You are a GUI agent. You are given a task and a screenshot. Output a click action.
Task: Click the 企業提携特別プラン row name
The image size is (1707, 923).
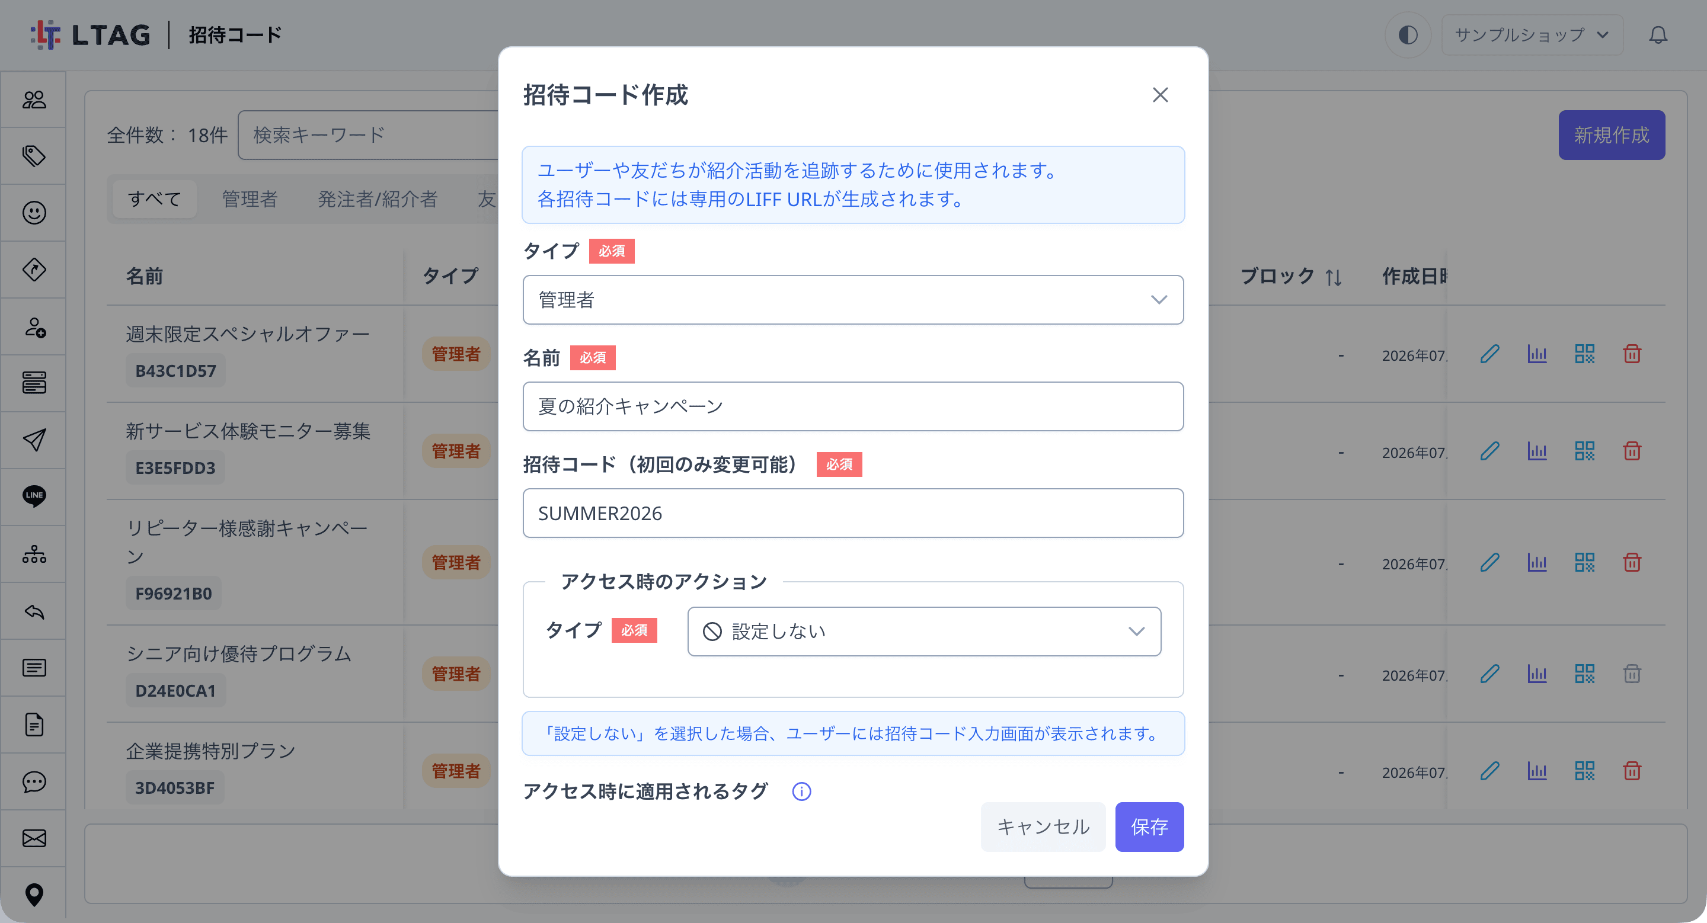pos(211,752)
